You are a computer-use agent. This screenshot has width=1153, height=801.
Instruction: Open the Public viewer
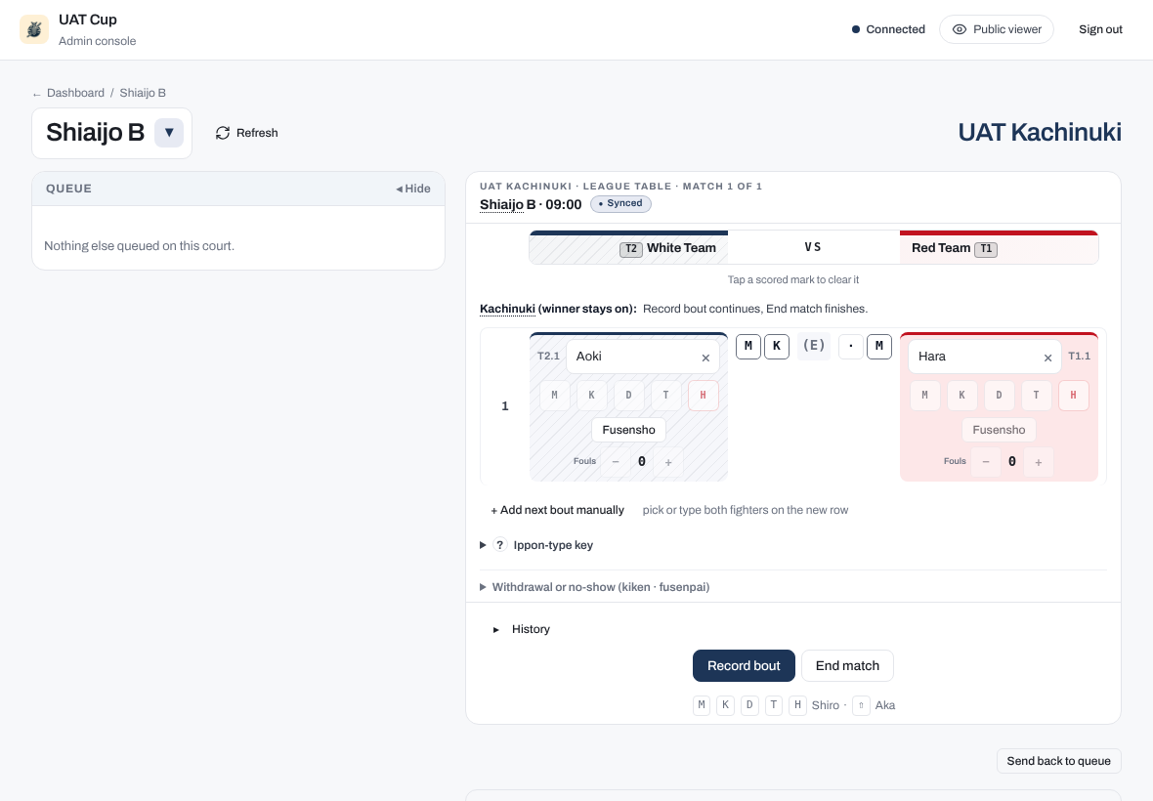997,29
